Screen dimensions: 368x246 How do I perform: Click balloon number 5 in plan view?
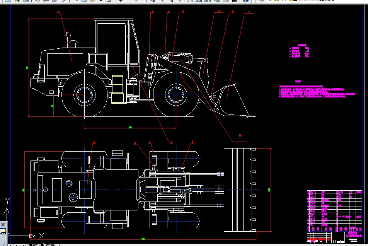pos(193,142)
